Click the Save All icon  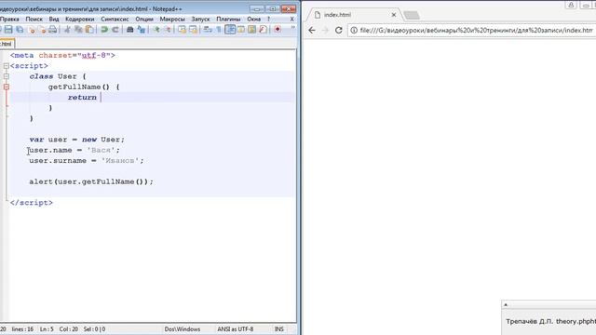[x=20, y=29]
